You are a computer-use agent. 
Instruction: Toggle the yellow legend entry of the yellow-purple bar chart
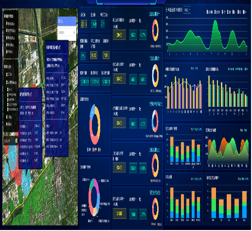(193, 69)
